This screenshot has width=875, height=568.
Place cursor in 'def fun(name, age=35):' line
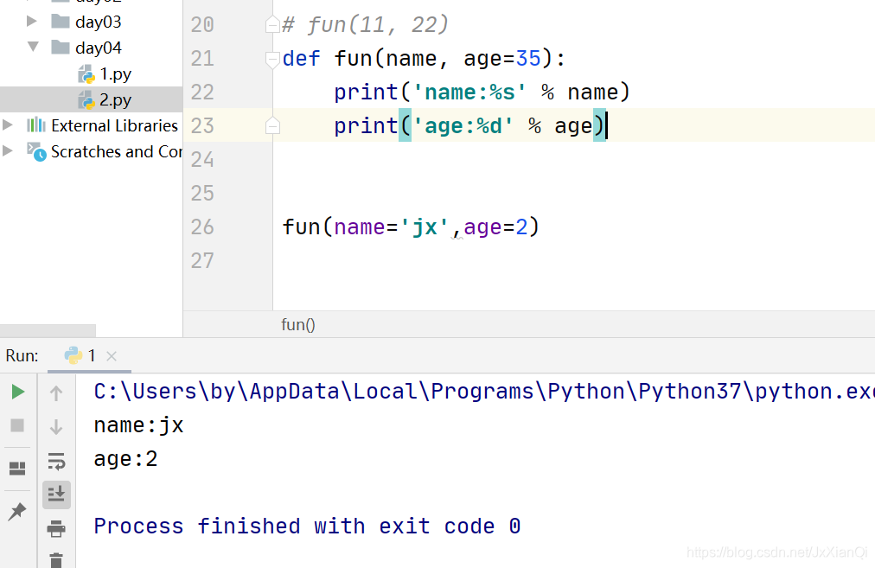(424, 59)
